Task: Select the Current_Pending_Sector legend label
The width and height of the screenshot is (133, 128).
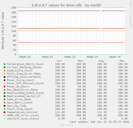Action: pos(25,67)
